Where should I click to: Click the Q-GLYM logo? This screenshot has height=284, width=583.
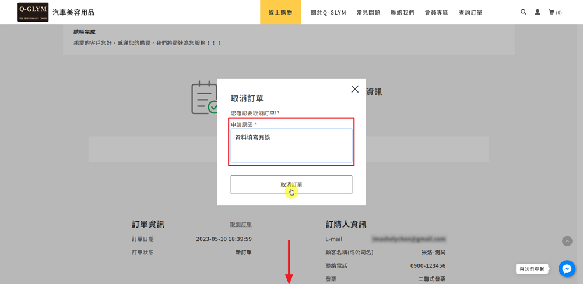[x=33, y=12]
